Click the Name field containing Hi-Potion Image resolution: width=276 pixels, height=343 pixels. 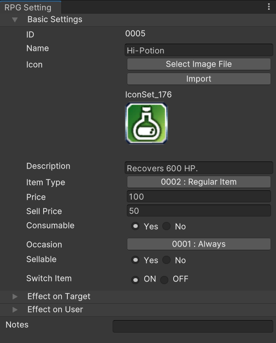(x=198, y=50)
